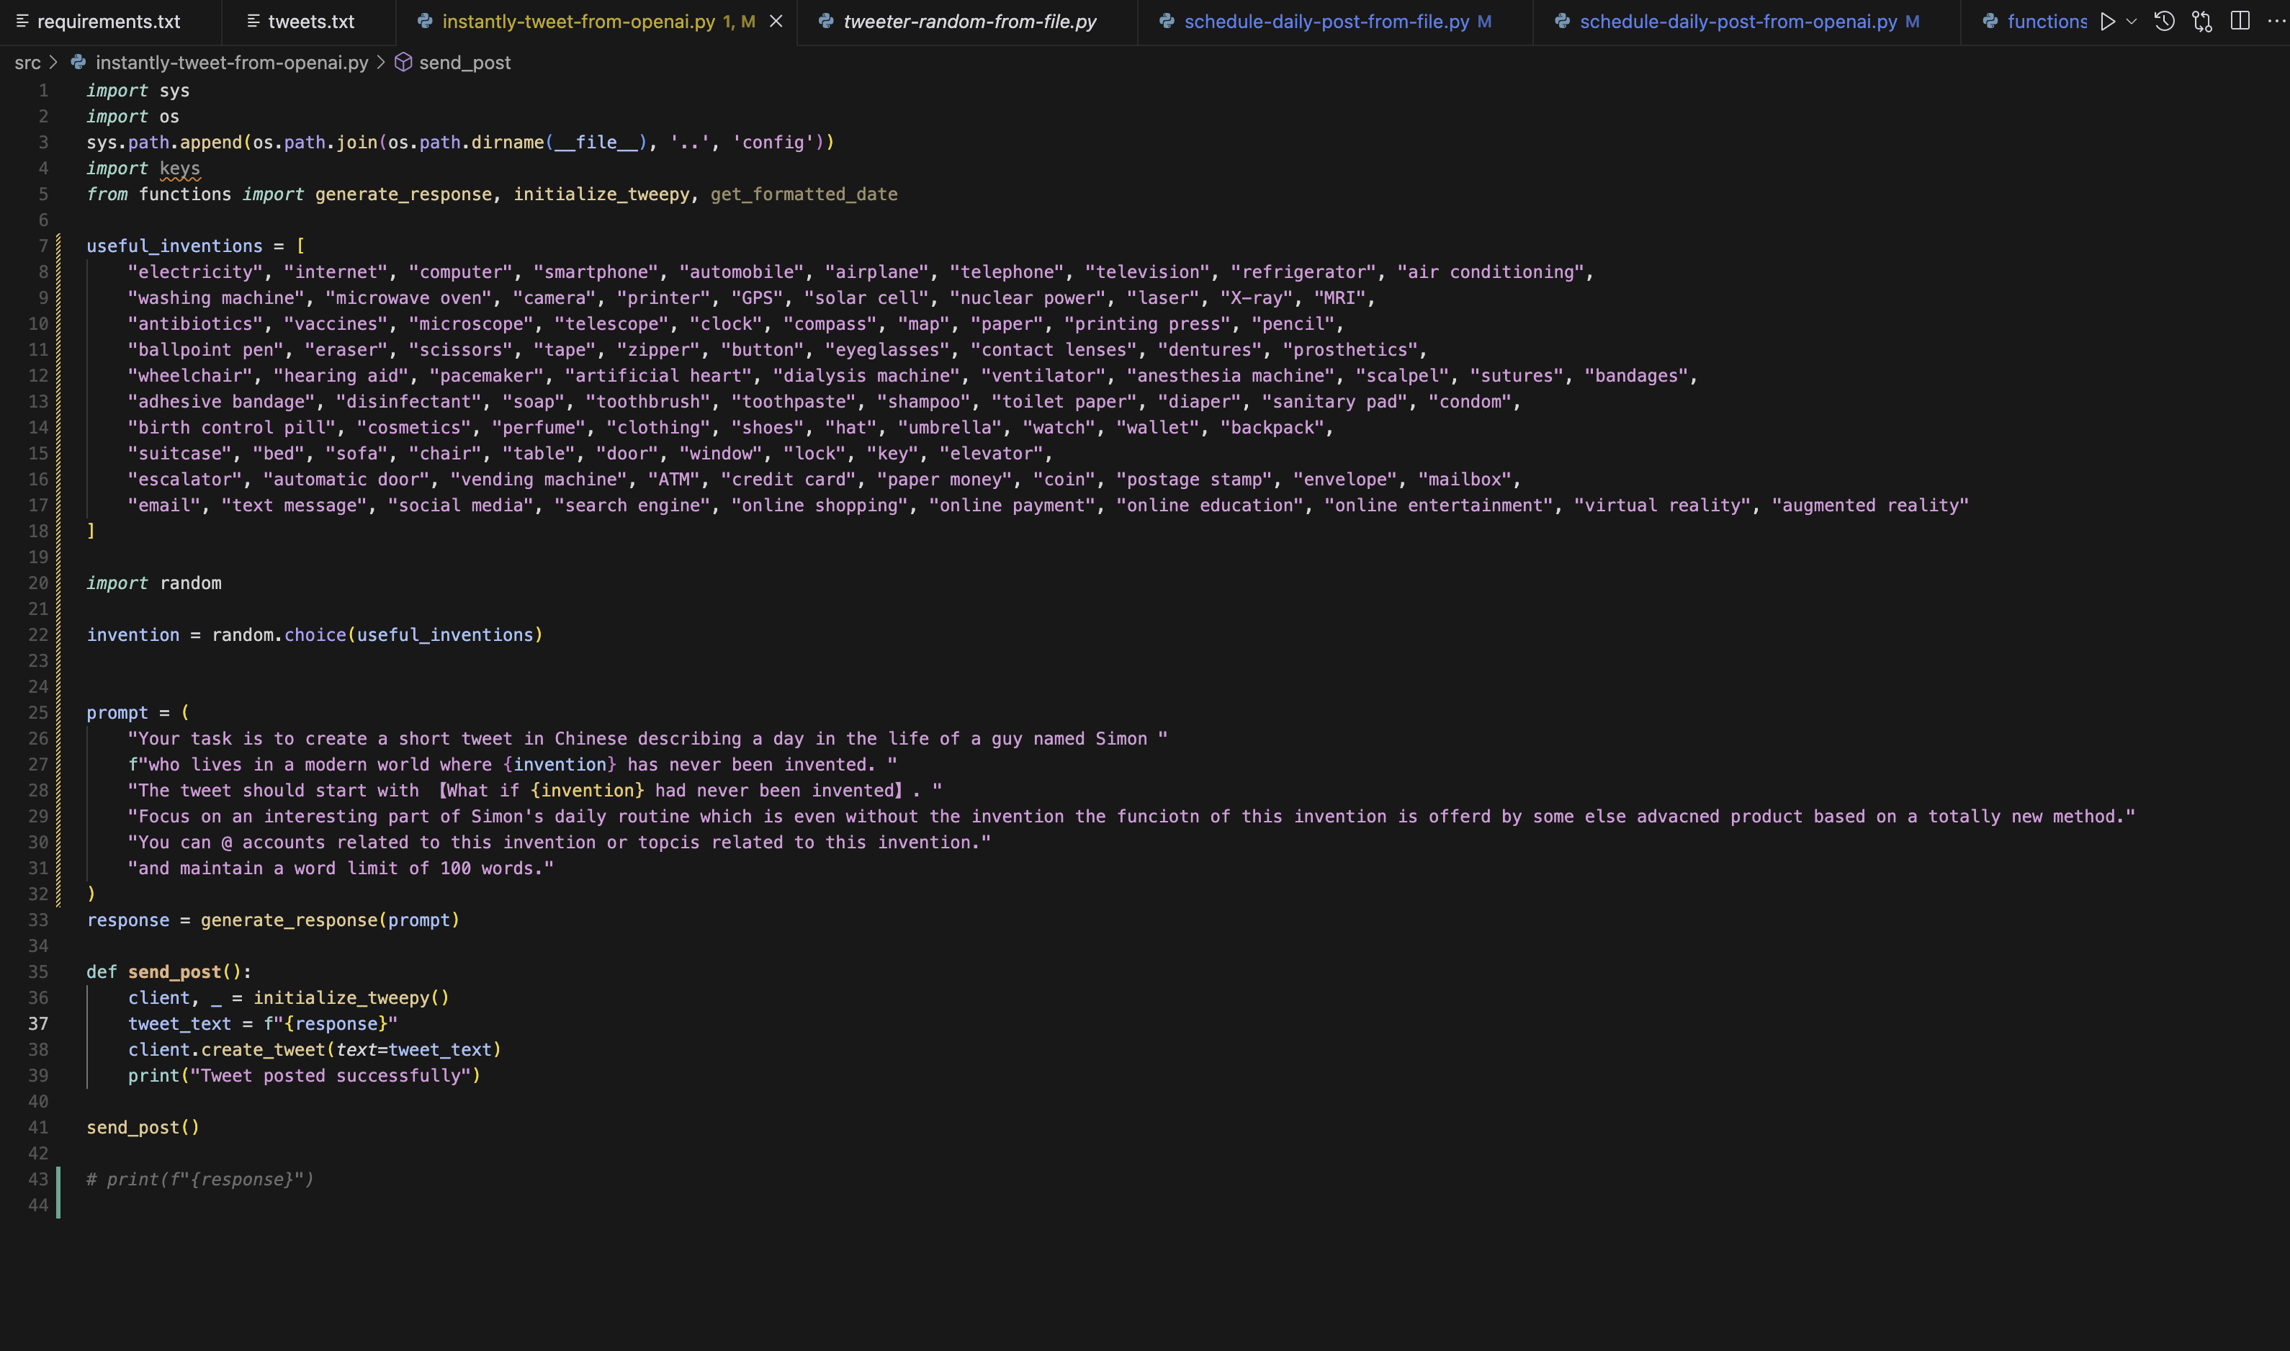Screen dimensions: 2290x1351
Task: Close the instantly-tweet-from-openai.py tab
Action: 776,21
